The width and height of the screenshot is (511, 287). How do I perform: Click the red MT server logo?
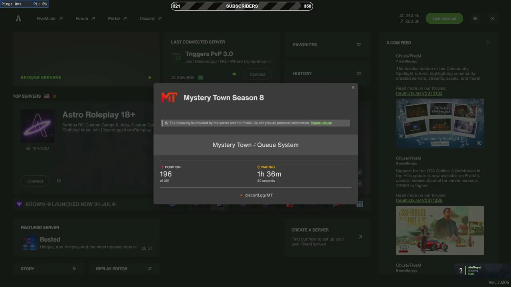(x=169, y=98)
